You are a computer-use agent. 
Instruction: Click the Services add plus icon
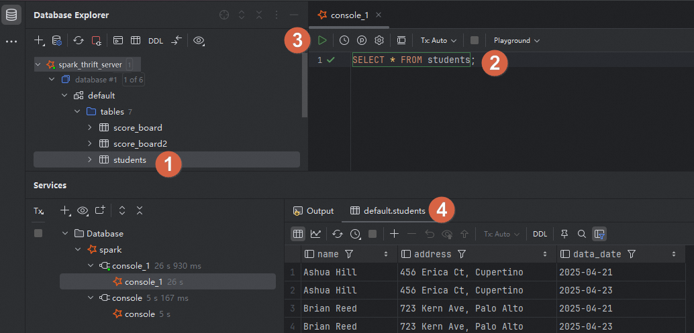pos(66,211)
